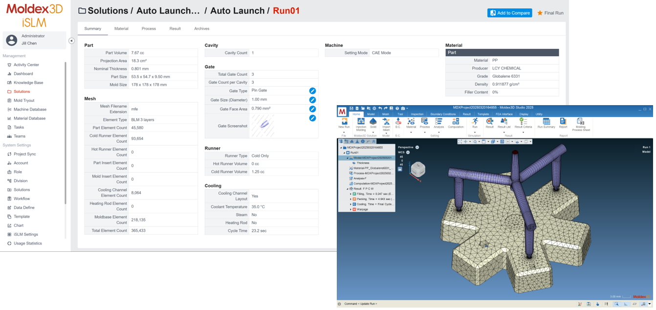Screen dimensions: 656x310
Task: Open Machine Database link in sidebar
Action: [x=30, y=110]
